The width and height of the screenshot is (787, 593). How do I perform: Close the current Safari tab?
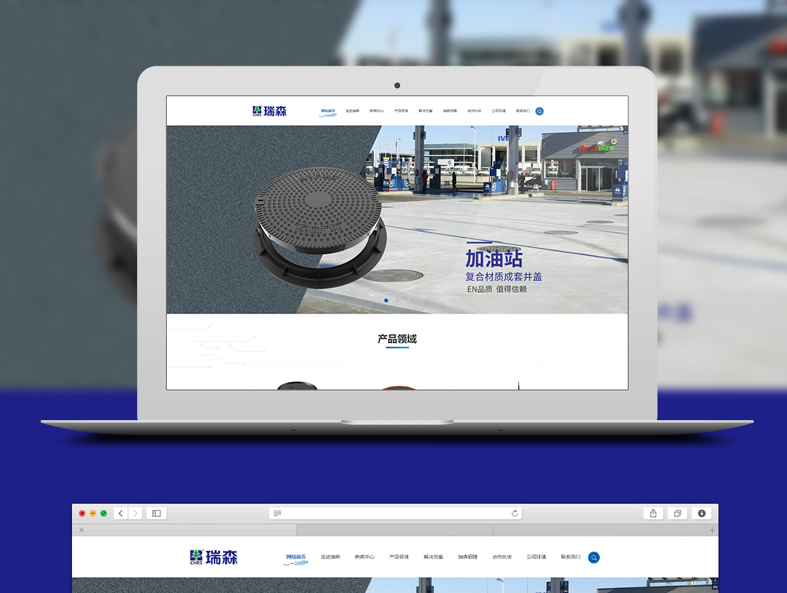(x=81, y=530)
